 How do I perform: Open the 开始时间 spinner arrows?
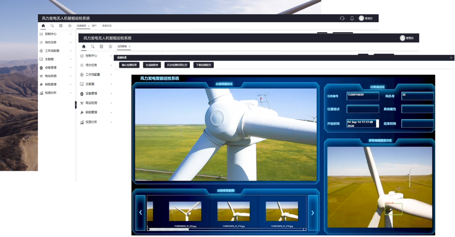tap(378, 124)
